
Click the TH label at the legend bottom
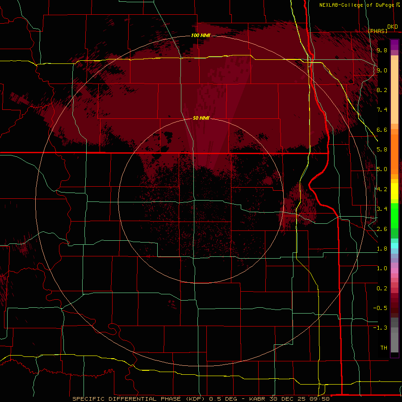pos(384,348)
